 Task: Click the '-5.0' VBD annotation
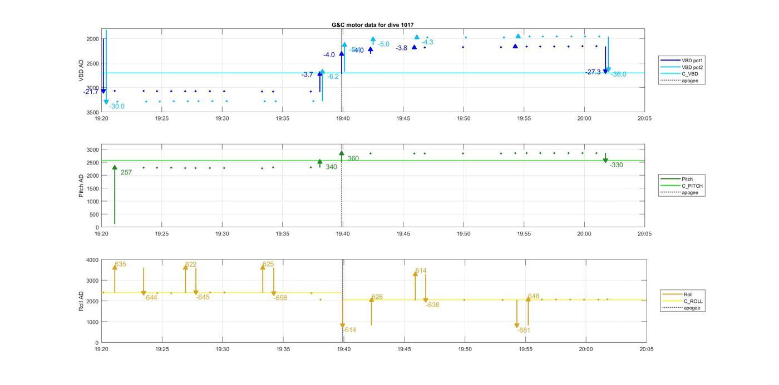coord(383,44)
